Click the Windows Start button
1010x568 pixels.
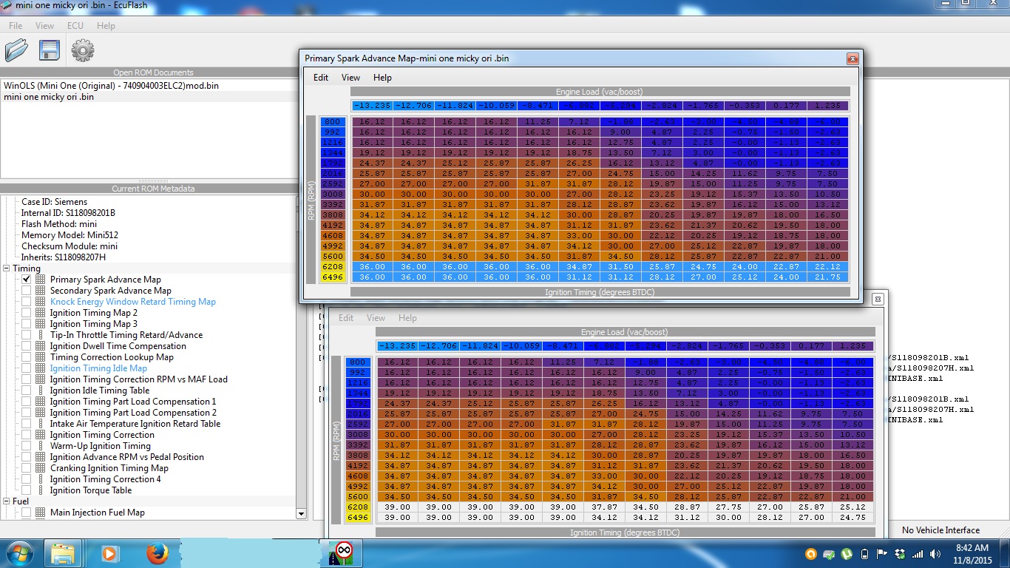coord(18,553)
